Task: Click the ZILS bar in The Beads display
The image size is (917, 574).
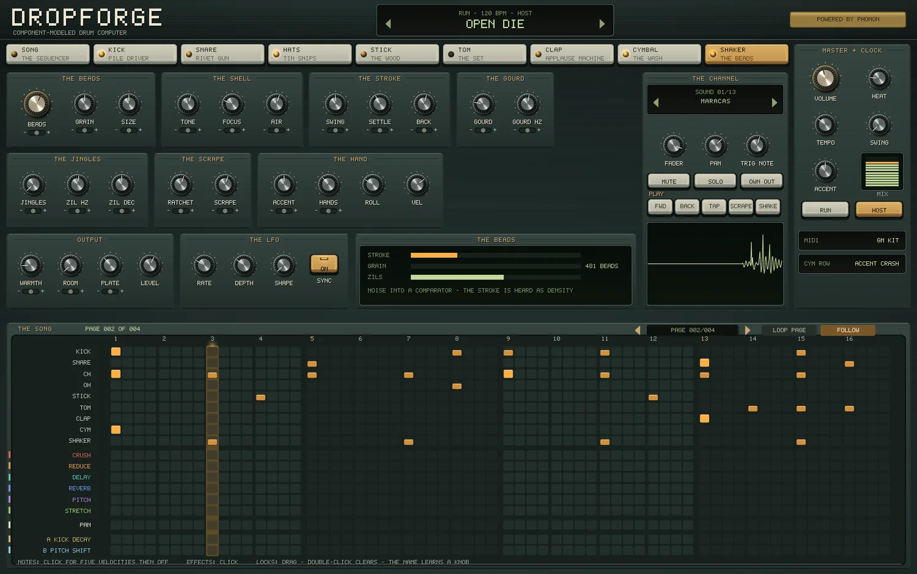Action: coord(496,277)
